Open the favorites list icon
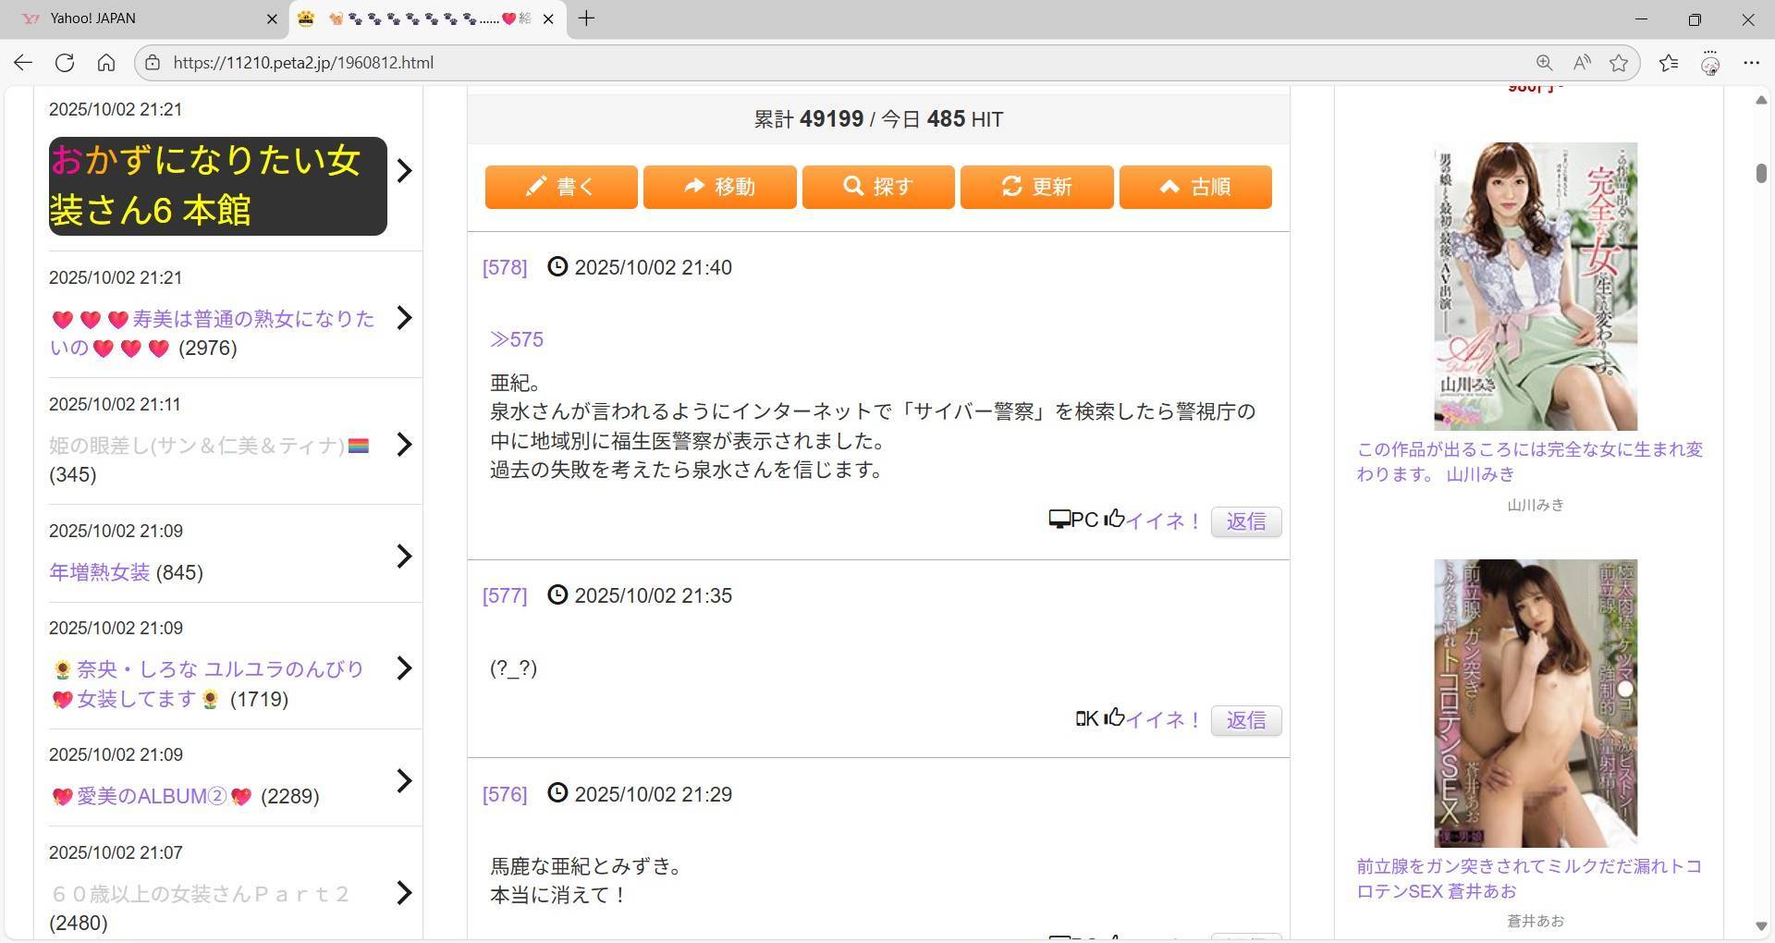Screen dimensions: 1775x943 point(1668,63)
